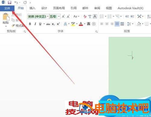
Task: Apply the yellow text highlight color
Action: [x=73, y=24]
